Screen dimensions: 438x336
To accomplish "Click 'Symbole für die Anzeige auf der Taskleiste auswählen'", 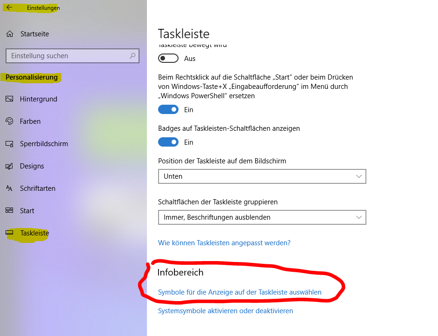I will 239,292.
